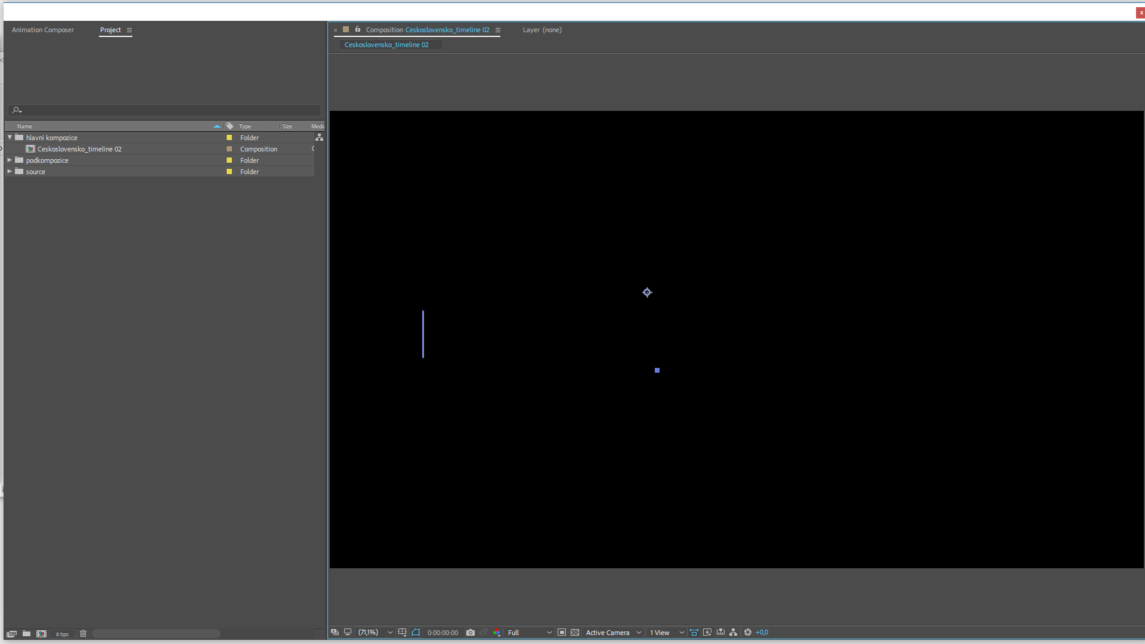Click the 8 bpc color depth button
Viewport: 1145px width, 644px height.
point(62,634)
